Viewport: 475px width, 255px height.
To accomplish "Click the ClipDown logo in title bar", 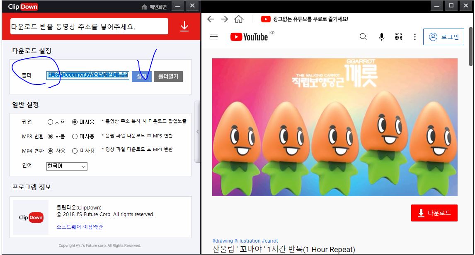I will (23, 7).
